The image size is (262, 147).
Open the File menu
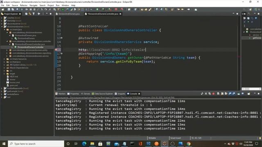click(2, 5)
